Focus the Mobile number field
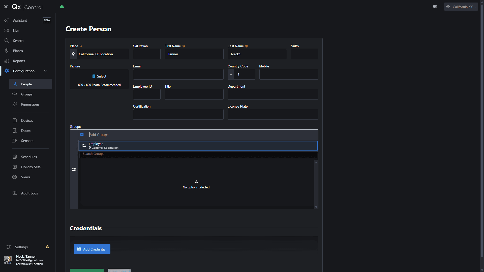Viewport: 484px width, 272px height. pos(289,74)
